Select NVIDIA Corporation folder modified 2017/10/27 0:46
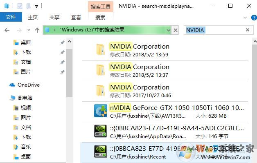Viewport: 257px width, 163px height. point(165,92)
